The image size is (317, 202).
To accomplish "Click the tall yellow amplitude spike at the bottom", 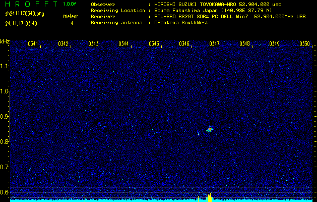I will pos(209,197).
